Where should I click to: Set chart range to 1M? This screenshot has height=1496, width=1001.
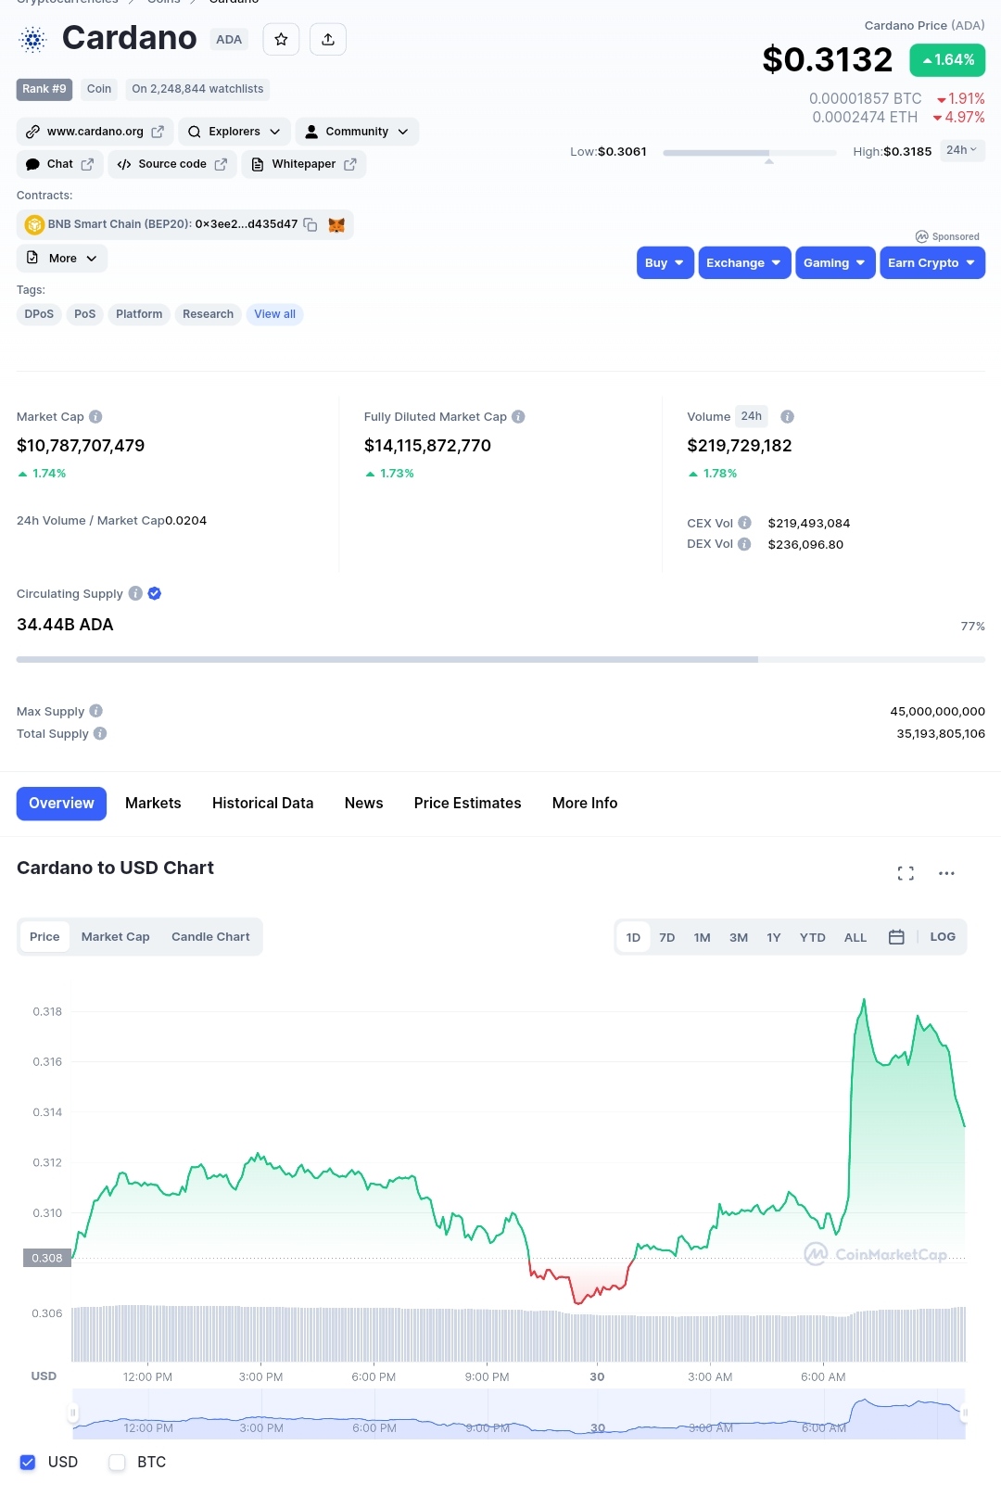(703, 937)
